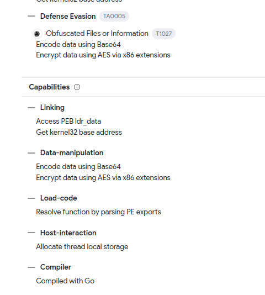Collapse the Linking capability group
Viewport: 265px width, 295px height.
pyautogui.click(x=31, y=108)
